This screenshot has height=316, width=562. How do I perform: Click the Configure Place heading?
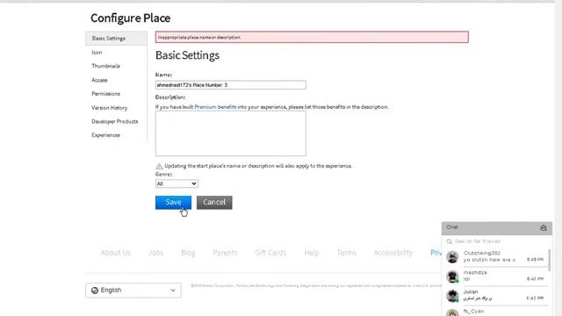(131, 18)
